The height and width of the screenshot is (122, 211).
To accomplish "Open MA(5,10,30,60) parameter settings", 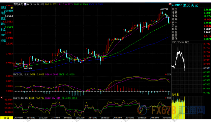I will (35, 4).
